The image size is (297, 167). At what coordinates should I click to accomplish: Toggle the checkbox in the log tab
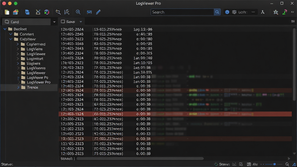coord(63,21)
